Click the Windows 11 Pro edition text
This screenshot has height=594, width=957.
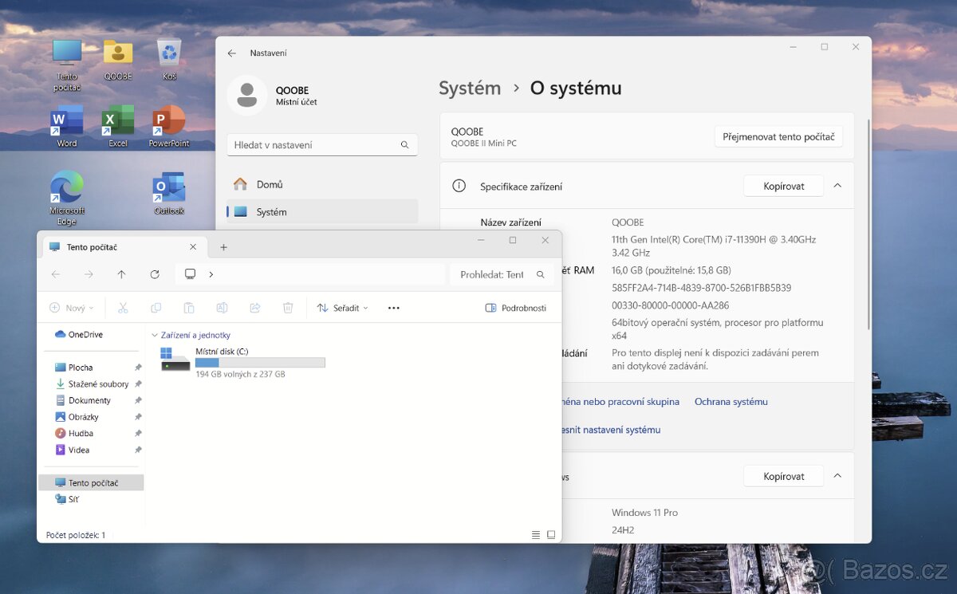click(645, 513)
